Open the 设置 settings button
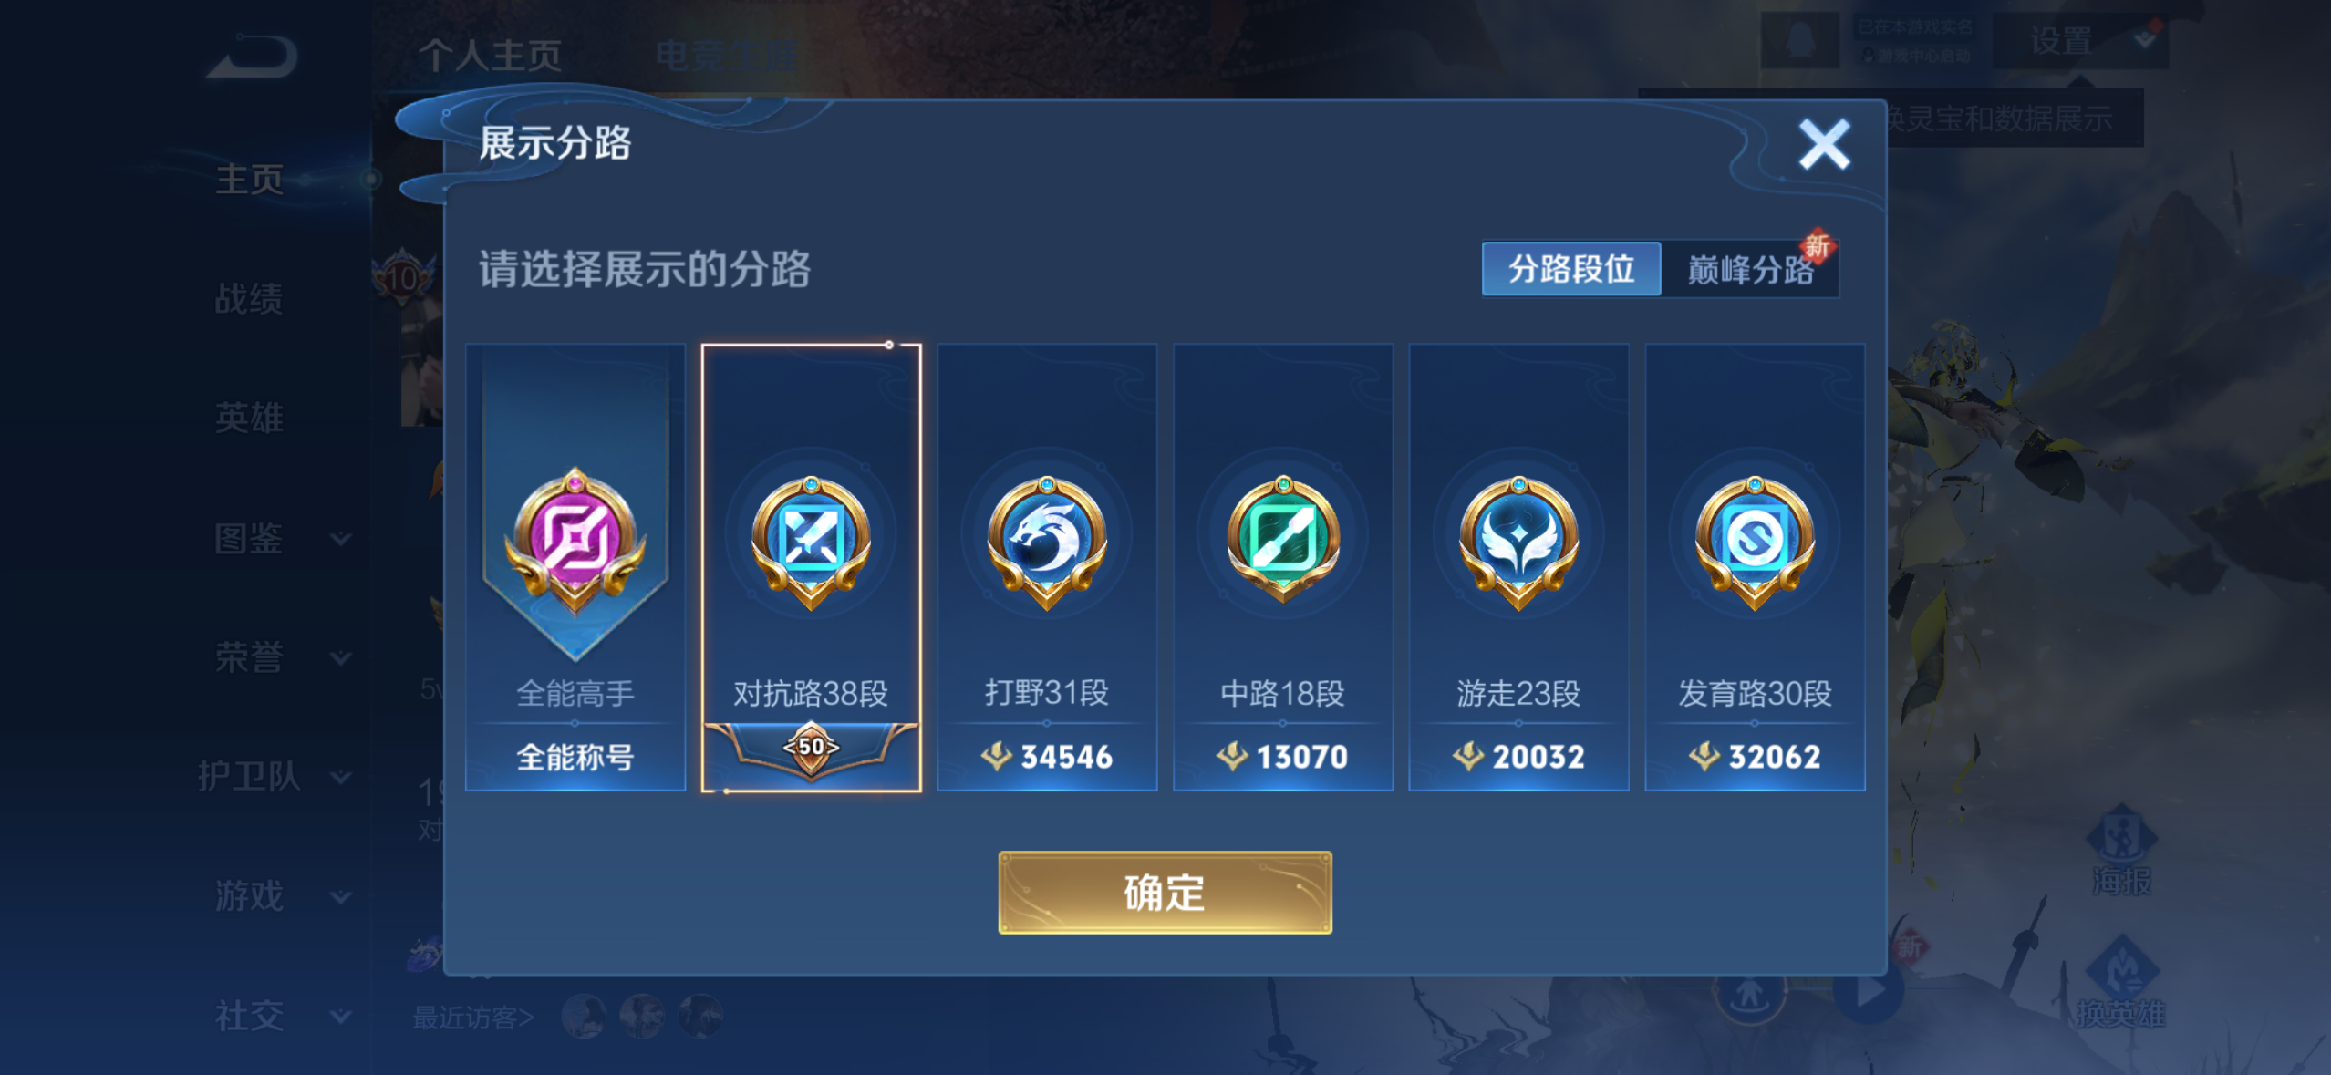Screen dimensions: 2331x1075 tap(2063, 41)
